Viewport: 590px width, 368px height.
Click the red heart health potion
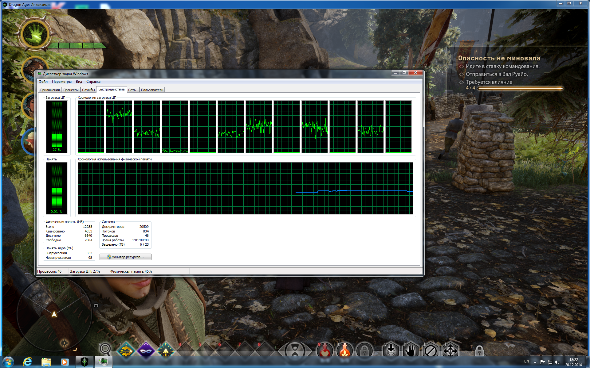click(325, 351)
